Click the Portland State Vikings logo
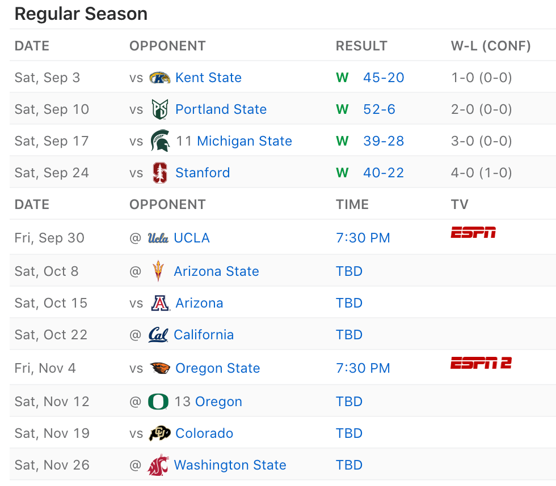The height and width of the screenshot is (486, 556). pyautogui.click(x=159, y=109)
